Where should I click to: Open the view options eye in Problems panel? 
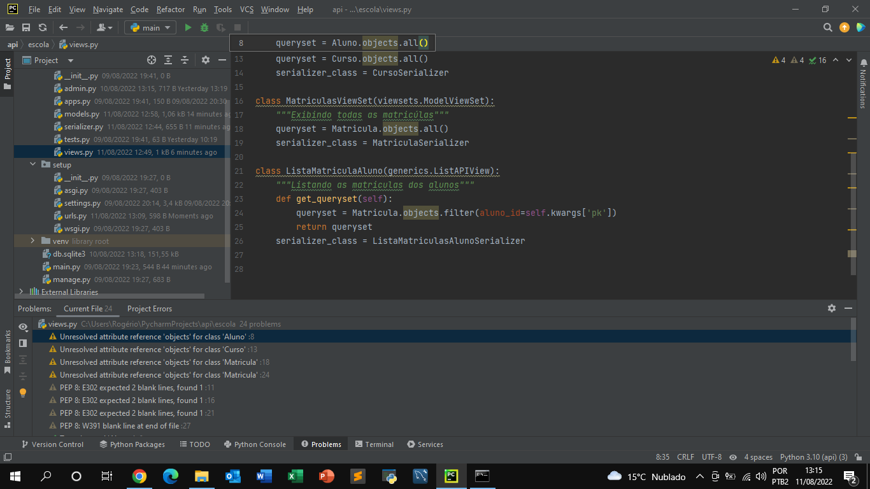pyautogui.click(x=24, y=327)
